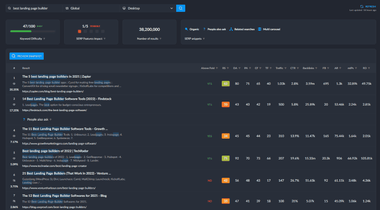Click the red SERP Features Impact icon
380x210 pixels.
tap(79, 32)
